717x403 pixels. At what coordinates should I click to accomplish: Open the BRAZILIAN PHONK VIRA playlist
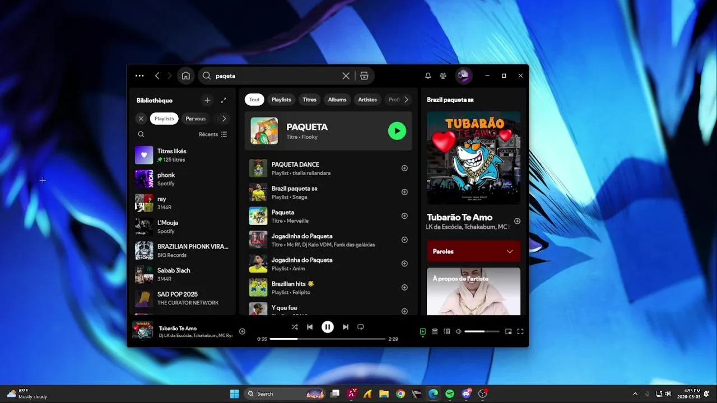click(182, 251)
